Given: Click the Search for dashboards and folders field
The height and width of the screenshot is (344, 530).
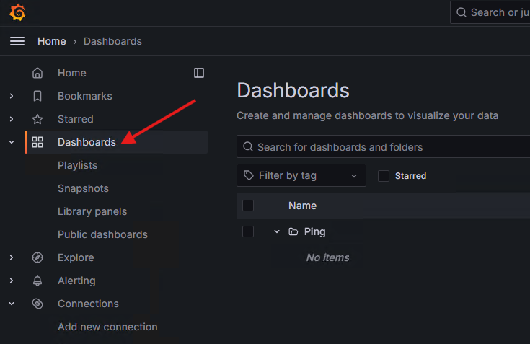Looking at the screenshot, I should pyautogui.click(x=389, y=147).
